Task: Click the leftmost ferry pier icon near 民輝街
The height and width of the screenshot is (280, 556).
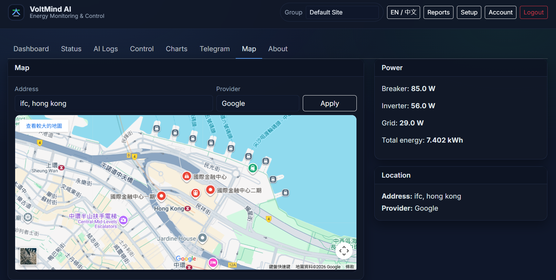Action: click(x=157, y=128)
